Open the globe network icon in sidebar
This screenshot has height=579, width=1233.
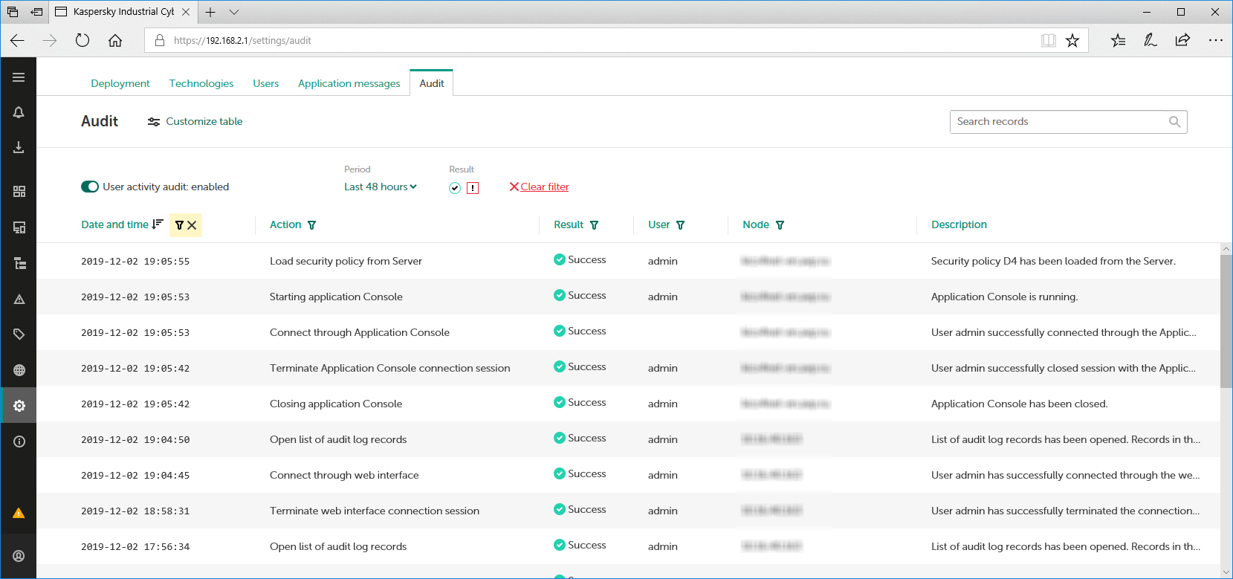coord(19,370)
